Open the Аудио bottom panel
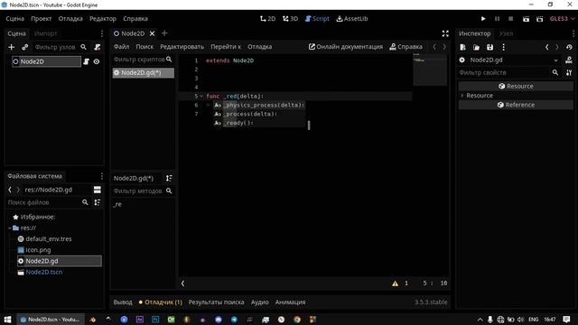 pos(260,302)
